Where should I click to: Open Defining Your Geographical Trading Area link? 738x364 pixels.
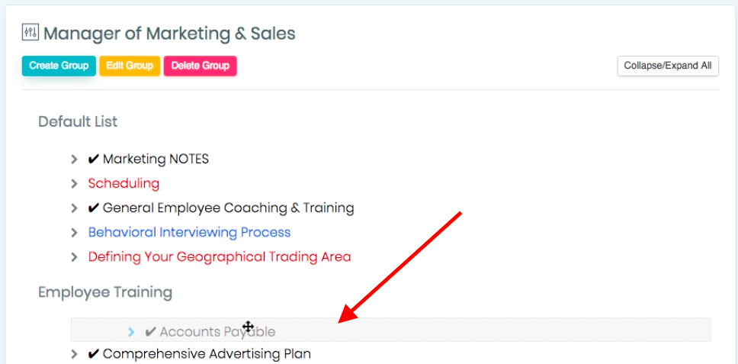(220, 256)
